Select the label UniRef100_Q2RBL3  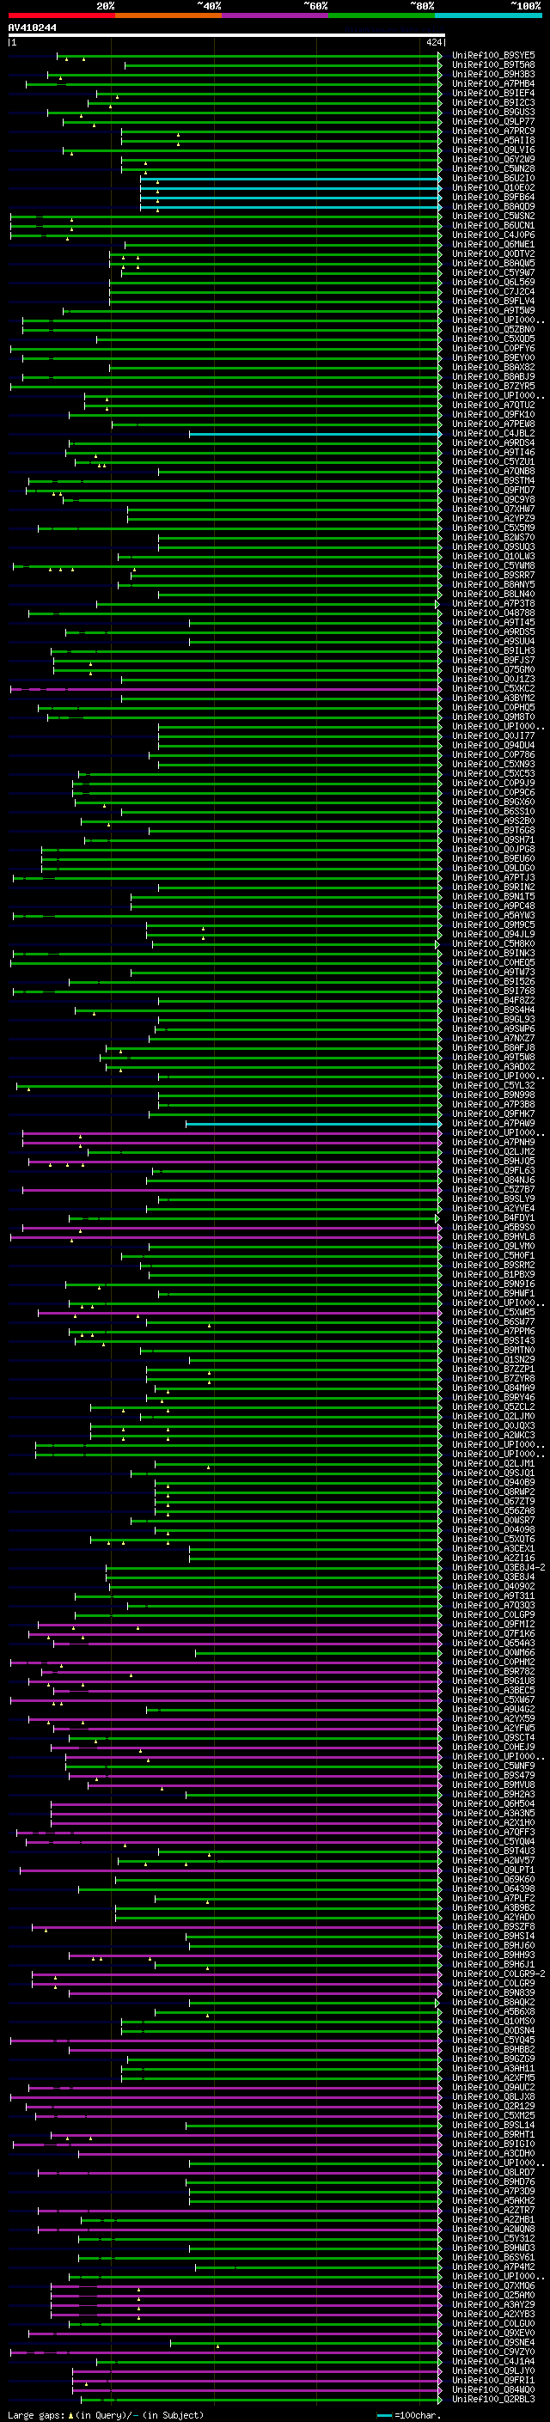coord(493,2400)
